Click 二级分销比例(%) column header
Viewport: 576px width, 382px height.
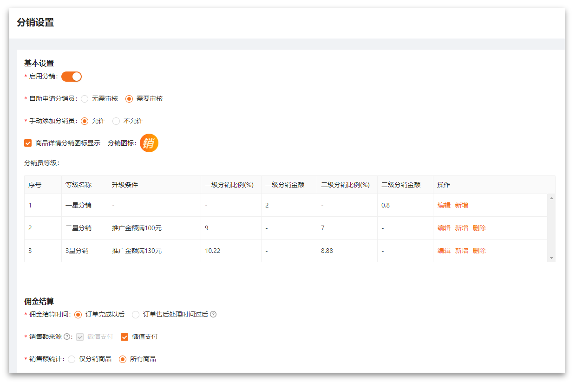click(x=347, y=185)
